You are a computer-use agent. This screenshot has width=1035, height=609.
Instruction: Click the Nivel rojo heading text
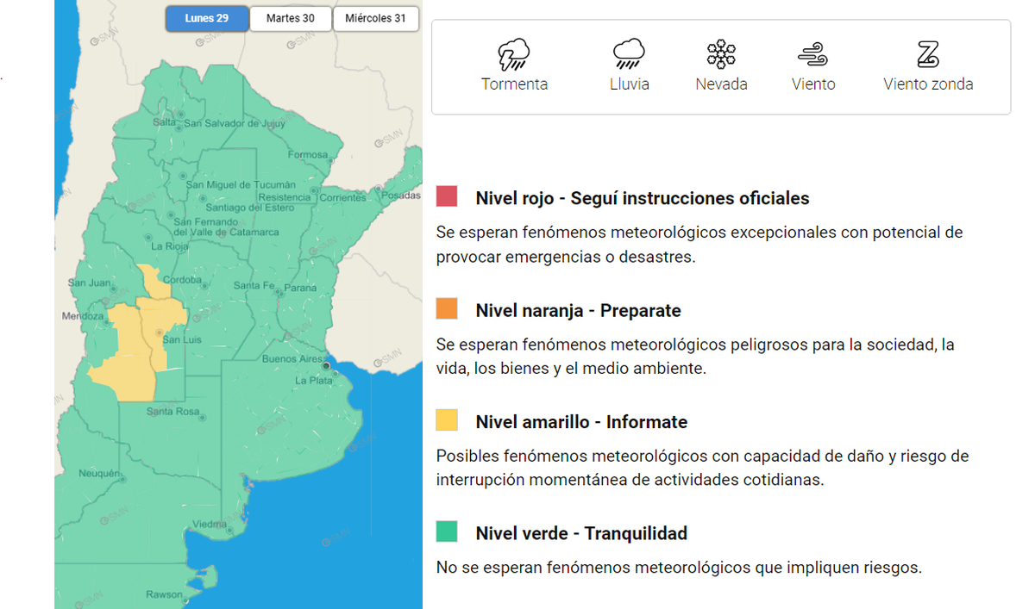tap(642, 198)
